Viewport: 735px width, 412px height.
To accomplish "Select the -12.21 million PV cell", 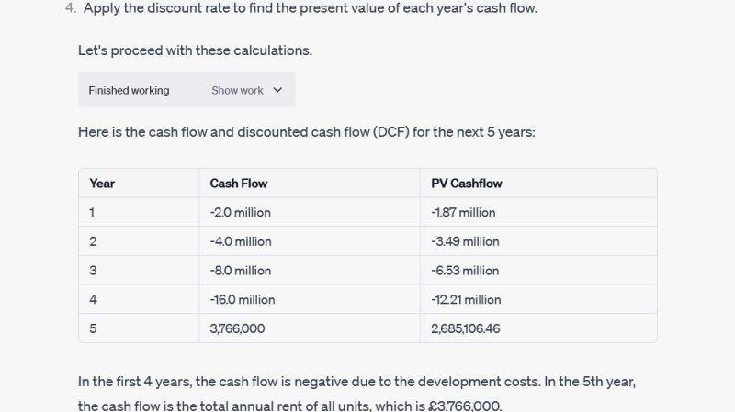I will tap(466, 299).
